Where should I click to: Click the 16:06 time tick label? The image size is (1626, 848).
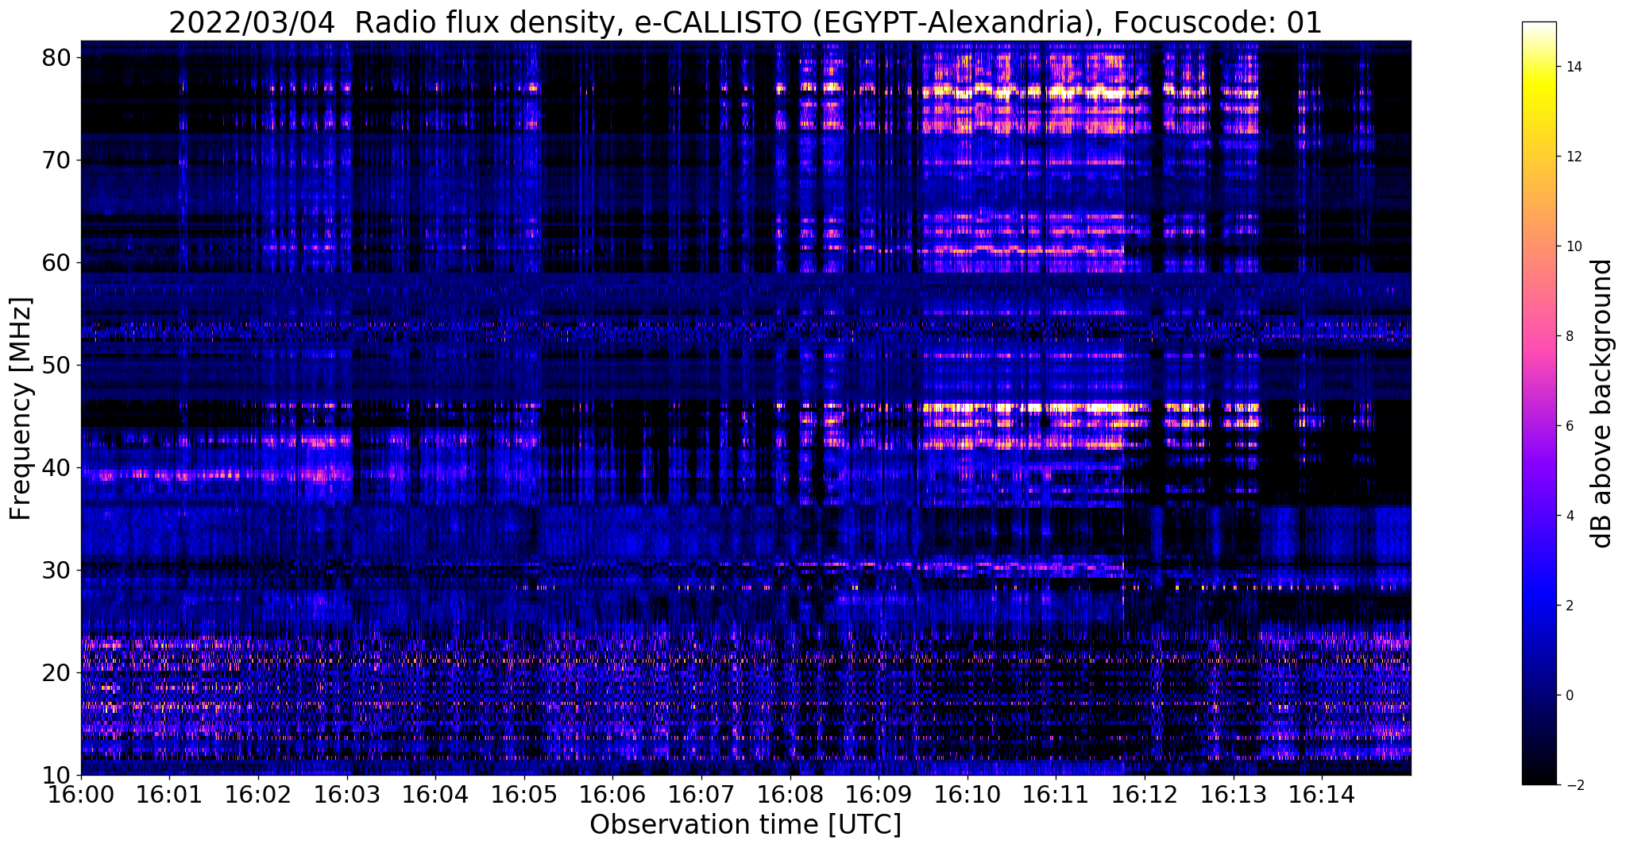tap(612, 794)
